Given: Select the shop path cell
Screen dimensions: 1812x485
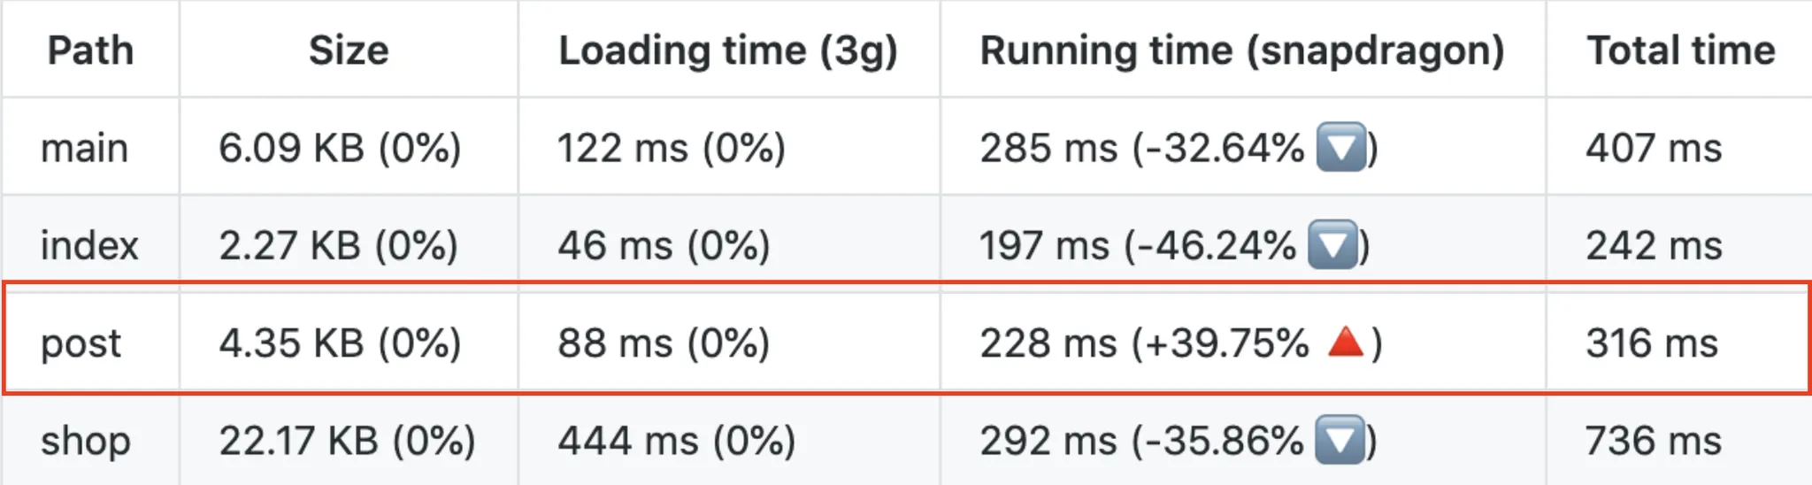Looking at the screenshot, I should (x=86, y=441).
